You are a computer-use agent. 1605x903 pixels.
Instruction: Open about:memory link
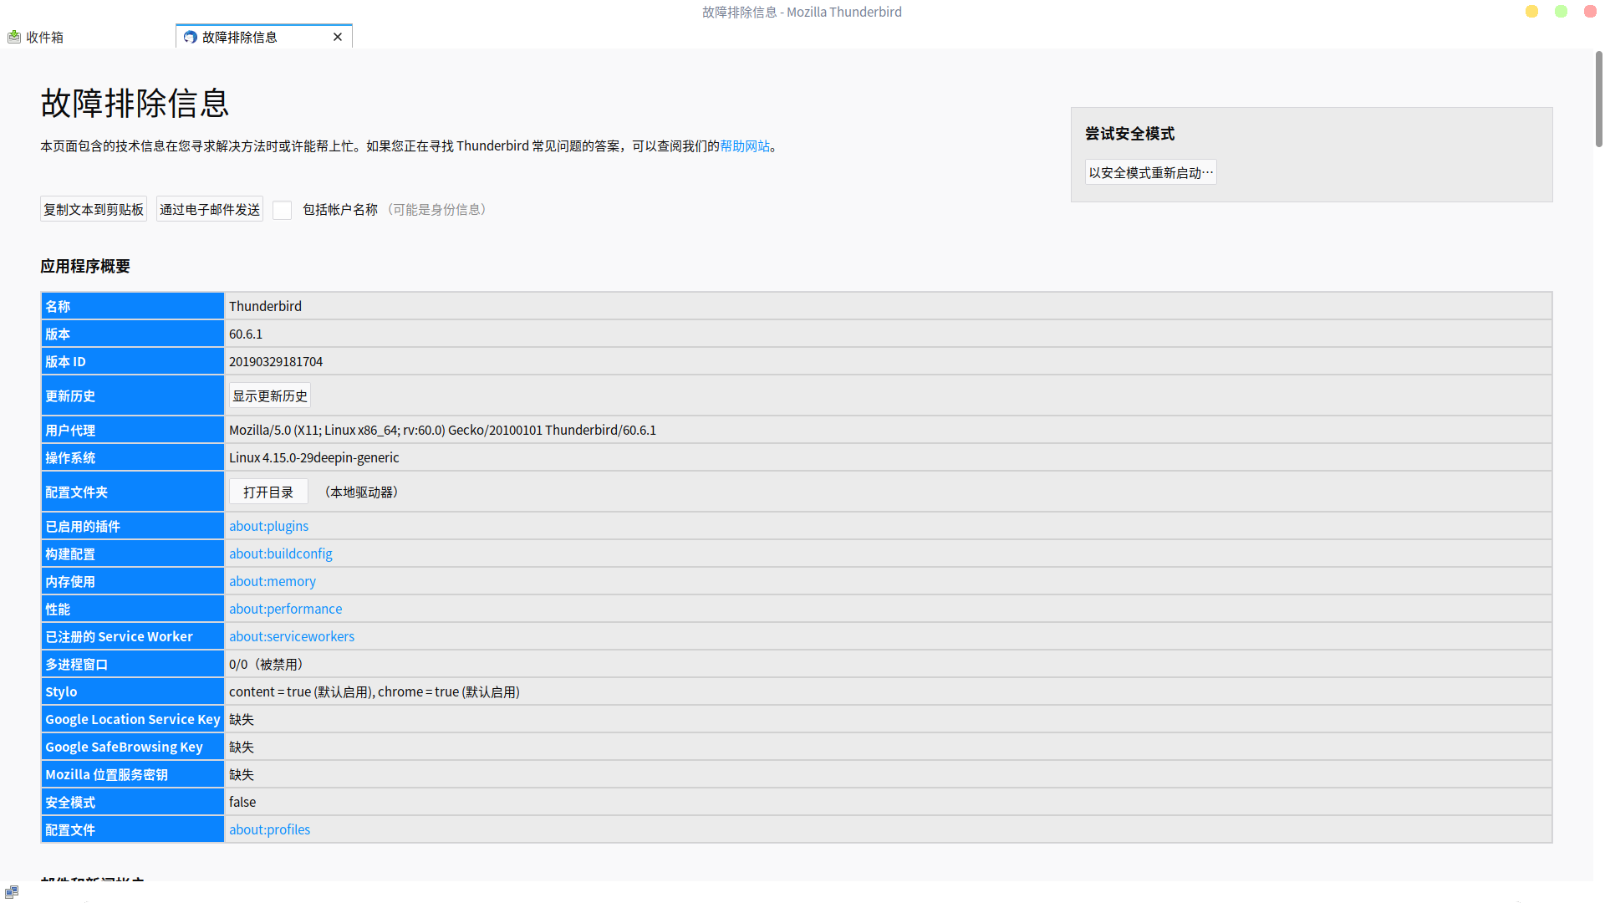pos(273,581)
